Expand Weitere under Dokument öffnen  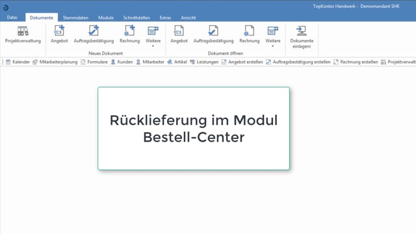click(273, 36)
